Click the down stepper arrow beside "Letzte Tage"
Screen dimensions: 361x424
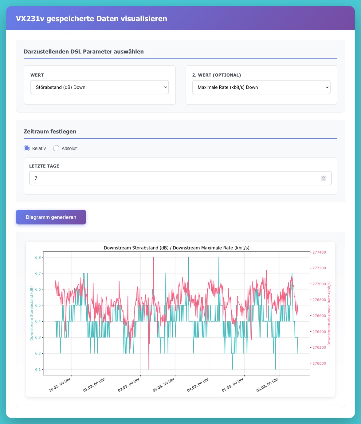pyautogui.click(x=323, y=180)
